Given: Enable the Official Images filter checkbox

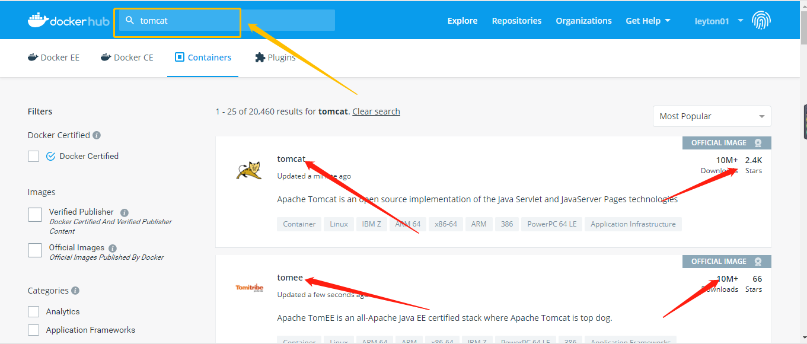Looking at the screenshot, I should click(35, 250).
